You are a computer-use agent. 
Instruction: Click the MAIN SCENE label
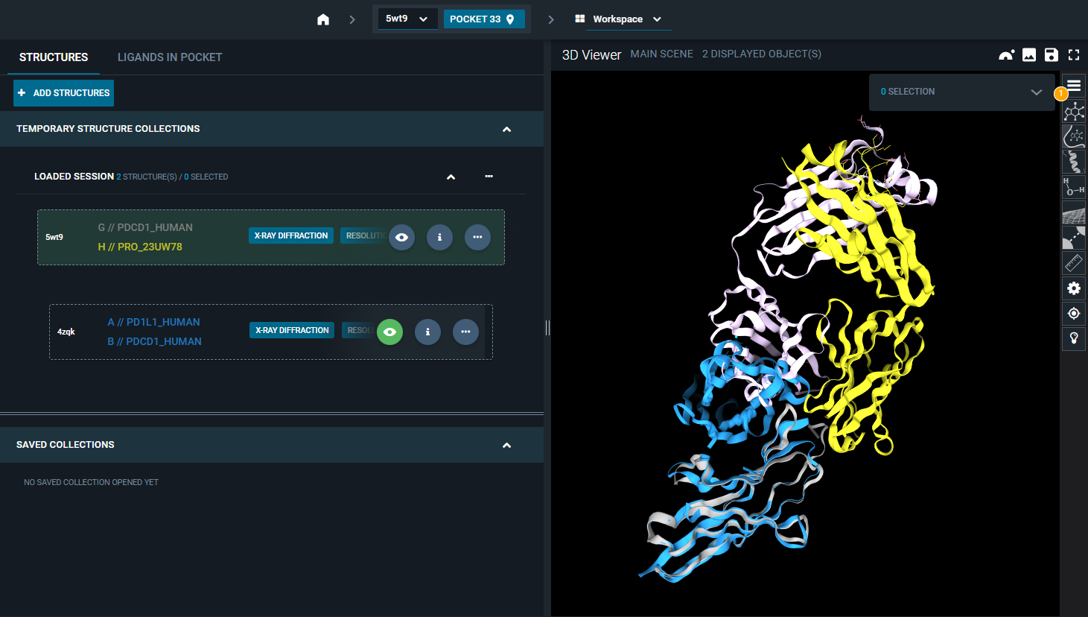point(661,54)
